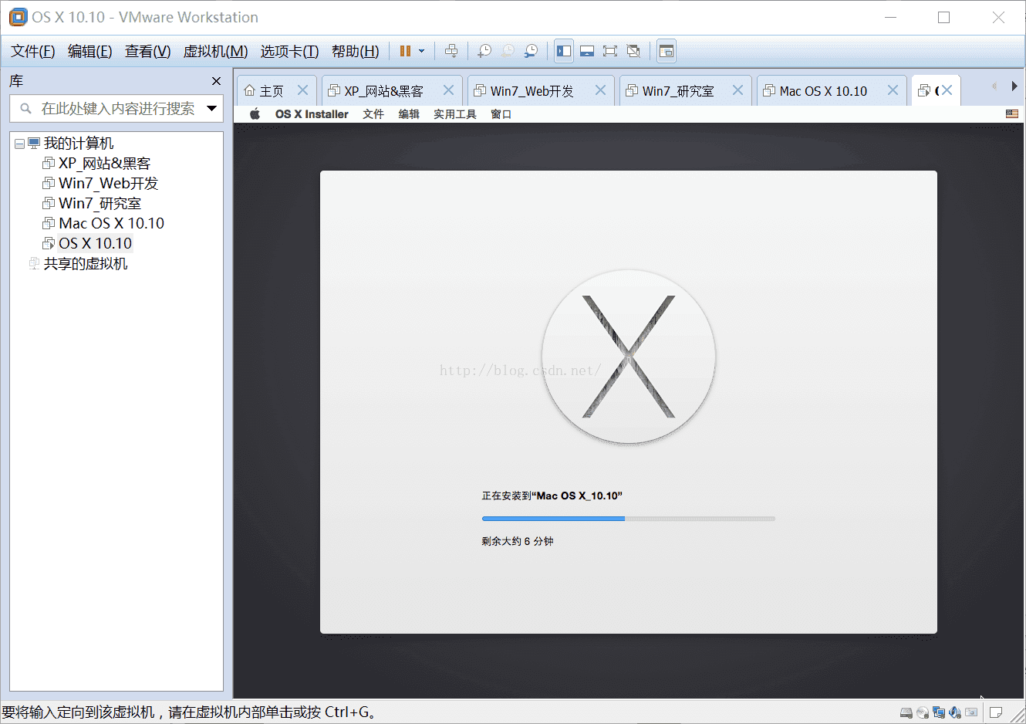Open the OS X Installer menu
Viewport: 1026px width, 724px height.
tap(312, 114)
